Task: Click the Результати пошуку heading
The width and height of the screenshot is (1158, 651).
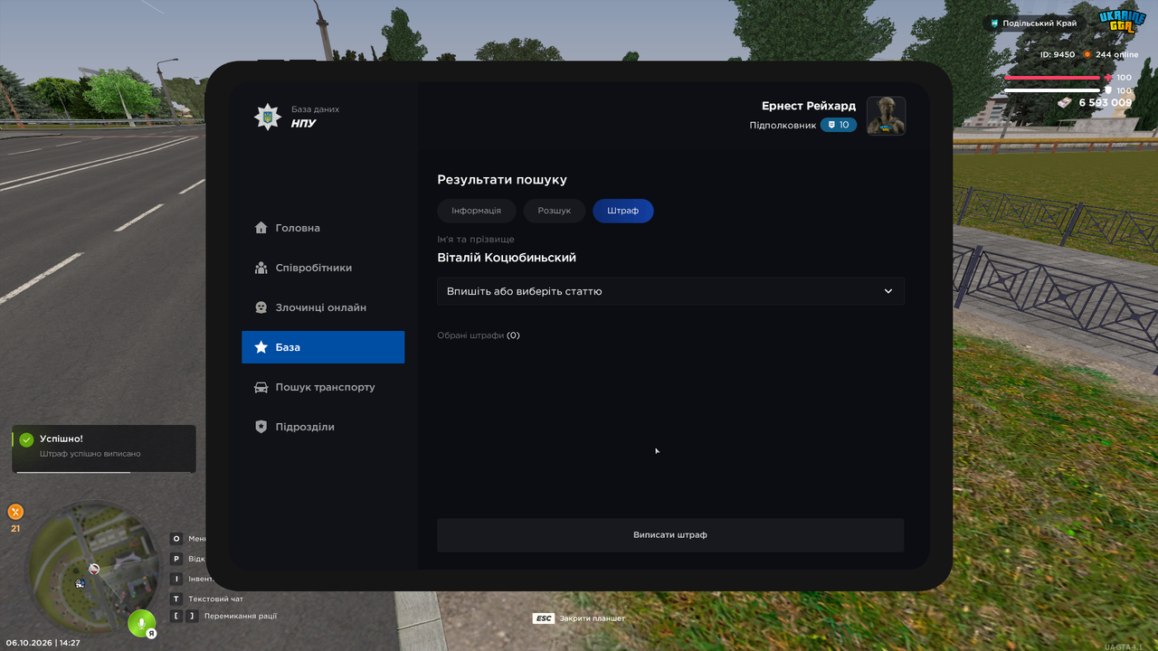Action: 502,180
